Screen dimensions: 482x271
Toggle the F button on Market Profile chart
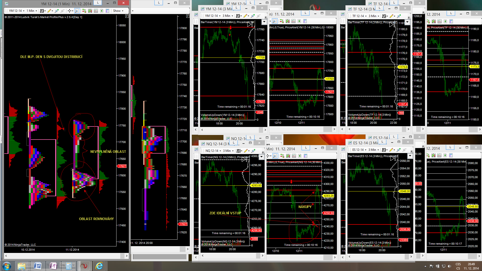pos(127,16)
